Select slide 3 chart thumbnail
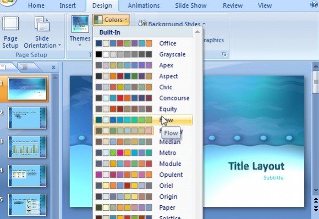The width and height of the screenshot is (319, 219). (x=28, y=147)
